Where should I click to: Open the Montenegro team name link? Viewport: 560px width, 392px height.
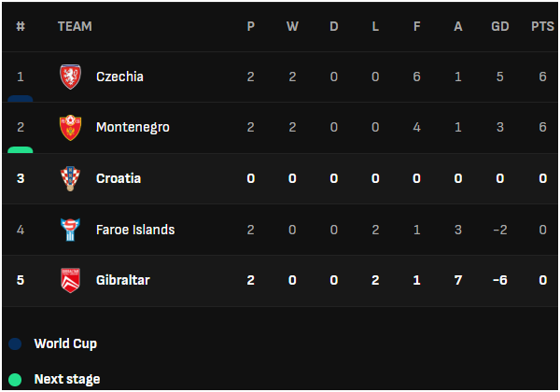click(x=133, y=128)
